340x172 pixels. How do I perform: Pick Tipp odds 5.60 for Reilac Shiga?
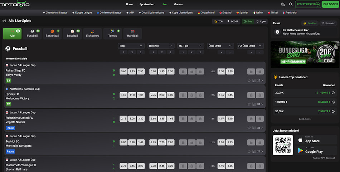(x=123, y=71)
